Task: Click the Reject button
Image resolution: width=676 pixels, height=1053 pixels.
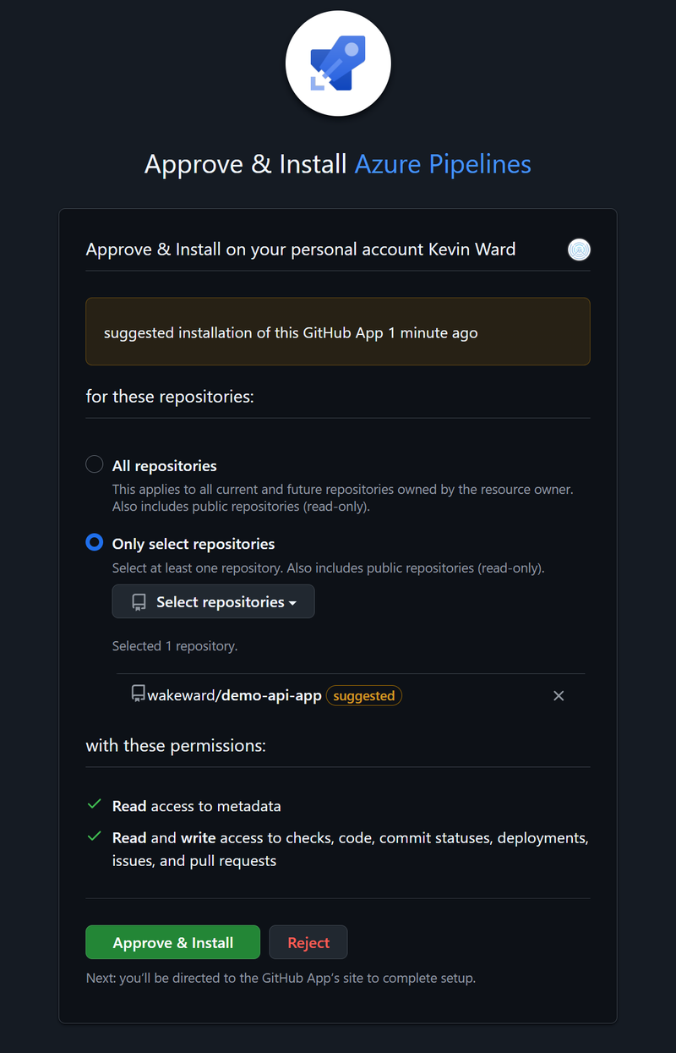Action: point(308,941)
